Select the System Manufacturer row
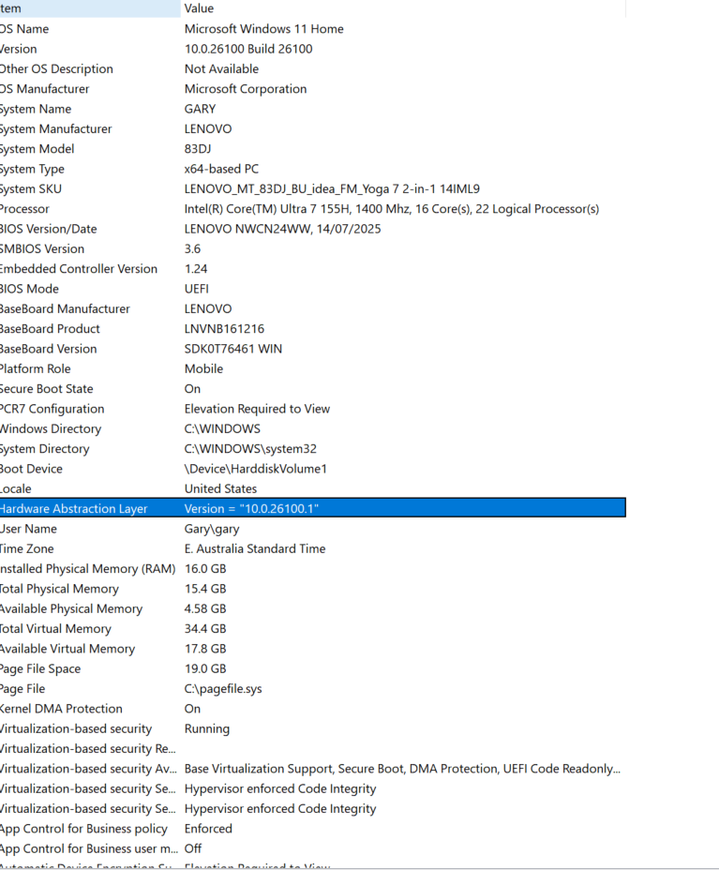Viewport: 719px width, 870px height. coord(313,128)
